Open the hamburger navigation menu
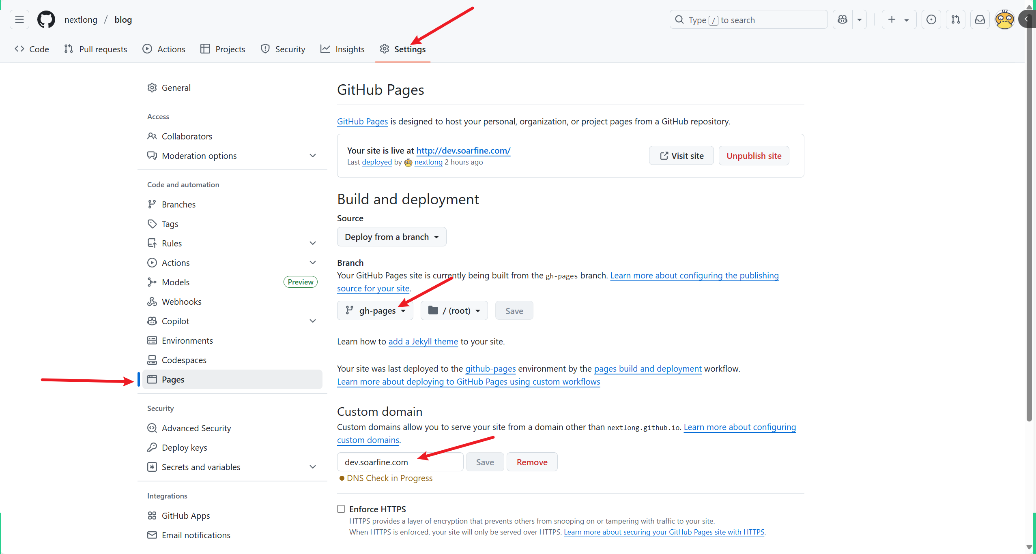The height and width of the screenshot is (554, 1036). pos(19,19)
